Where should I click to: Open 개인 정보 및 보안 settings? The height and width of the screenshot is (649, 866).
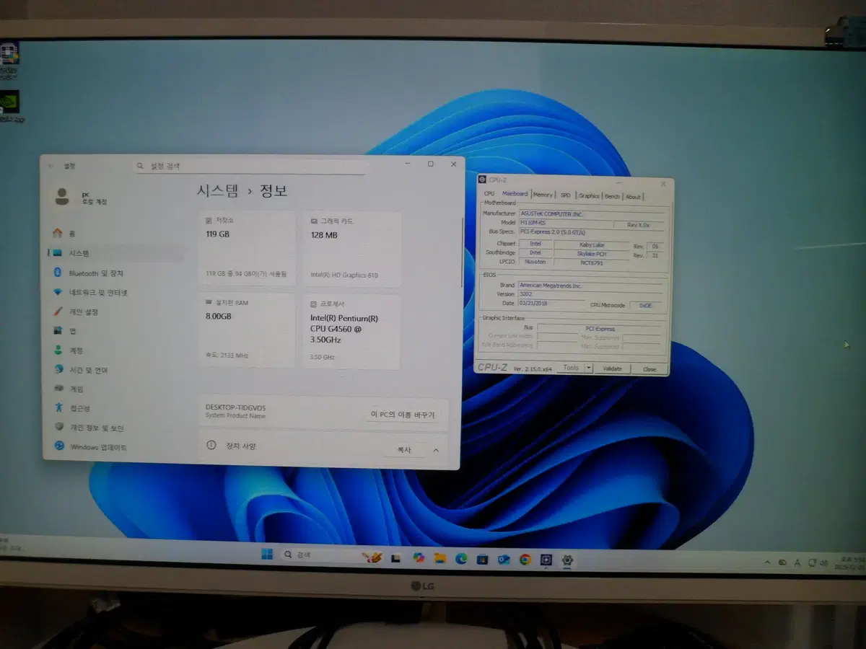[114, 428]
